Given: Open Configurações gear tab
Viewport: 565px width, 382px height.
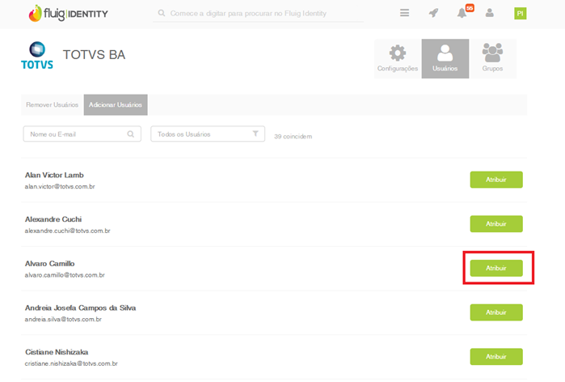Looking at the screenshot, I should 398,58.
